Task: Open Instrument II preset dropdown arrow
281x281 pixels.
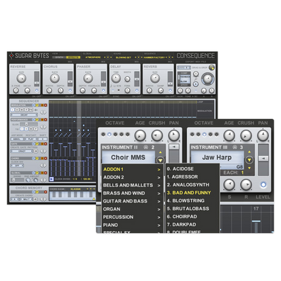Action: 160,160
